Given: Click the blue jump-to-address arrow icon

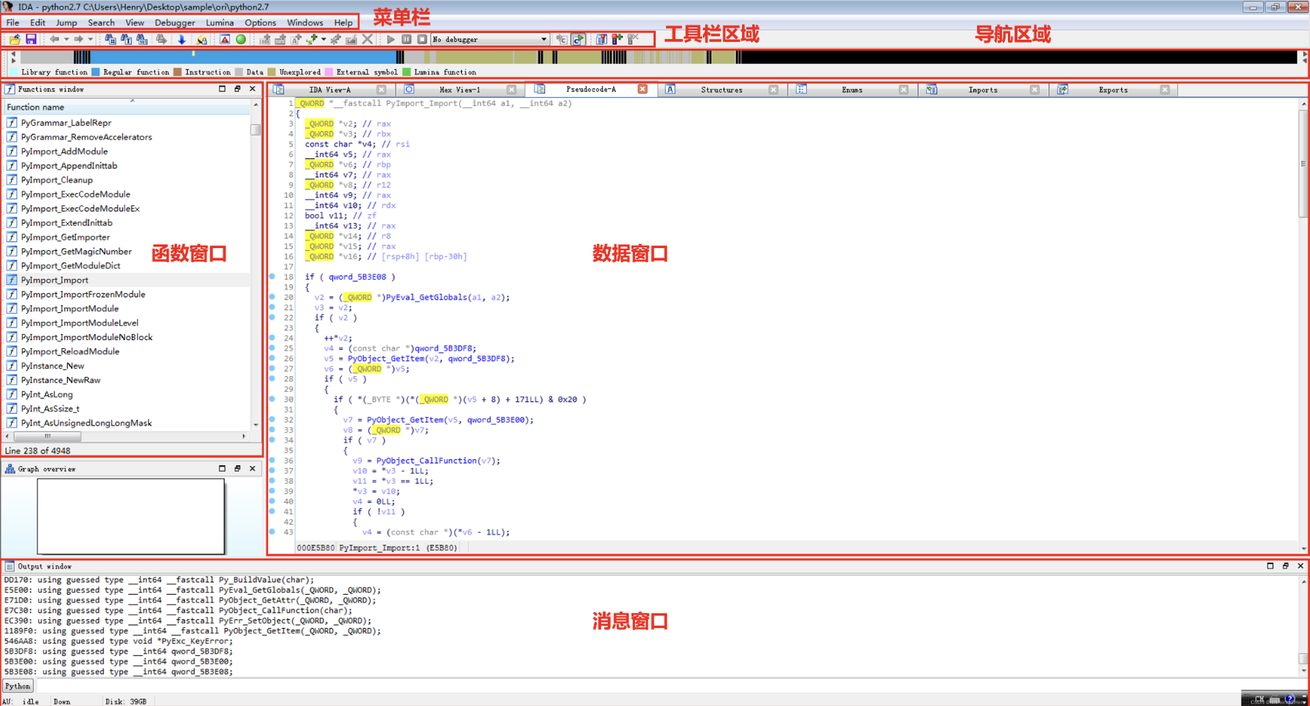Looking at the screenshot, I should pos(181,39).
